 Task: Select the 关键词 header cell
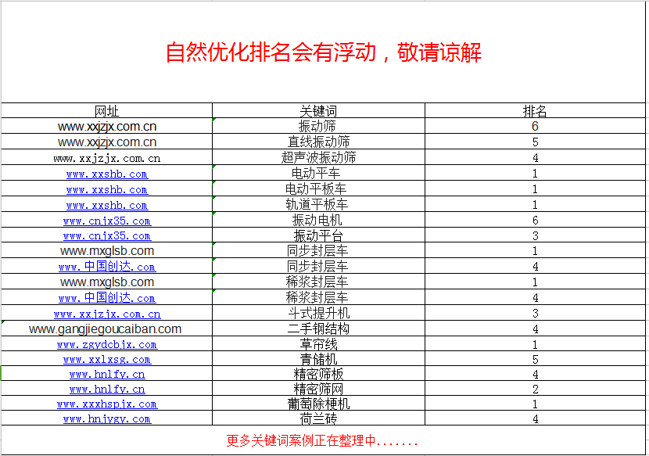[318, 111]
